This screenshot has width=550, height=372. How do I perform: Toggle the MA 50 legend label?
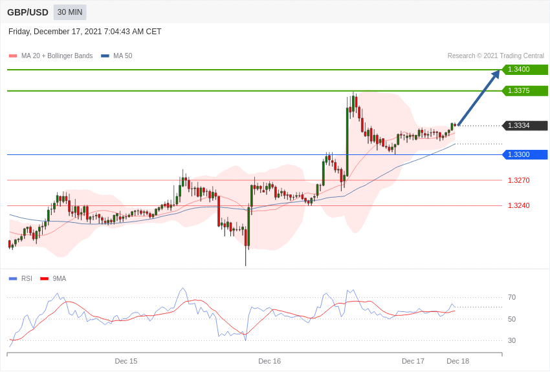[123, 56]
